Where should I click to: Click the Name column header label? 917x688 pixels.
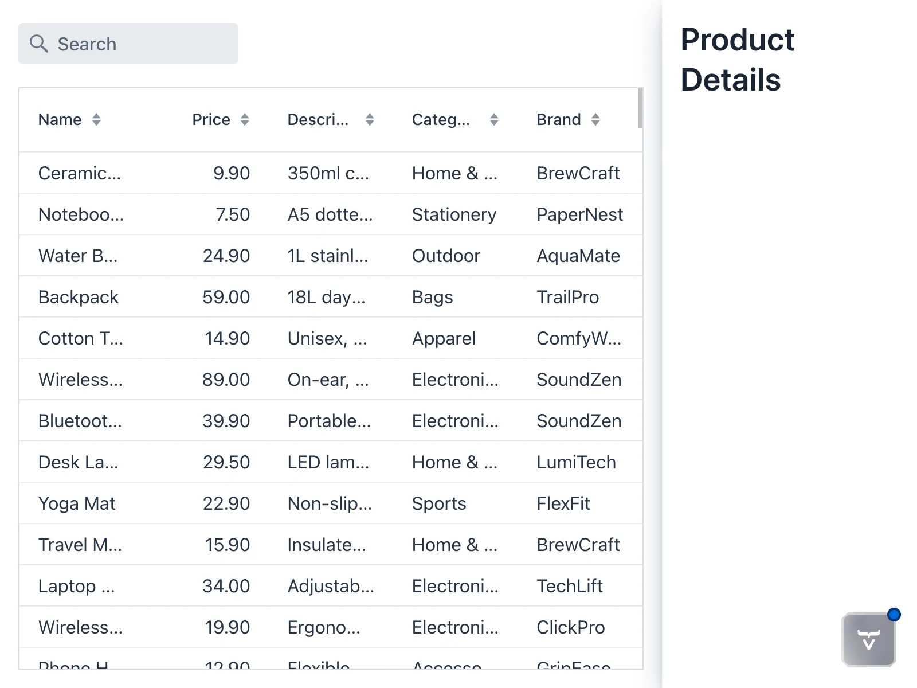tap(60, 119)
